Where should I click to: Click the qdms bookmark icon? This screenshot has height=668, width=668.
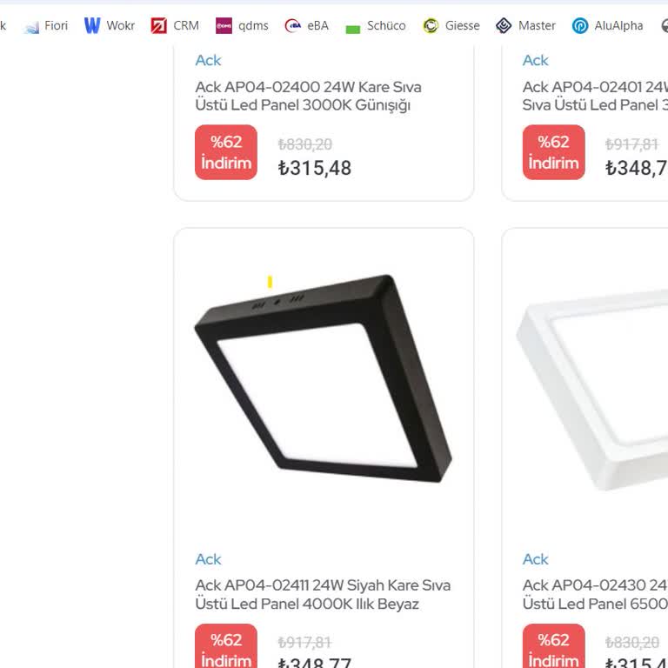[224, 26]
